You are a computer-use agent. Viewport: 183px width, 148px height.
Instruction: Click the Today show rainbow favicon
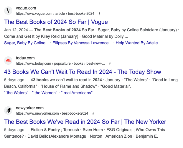(x=8, y=61)
